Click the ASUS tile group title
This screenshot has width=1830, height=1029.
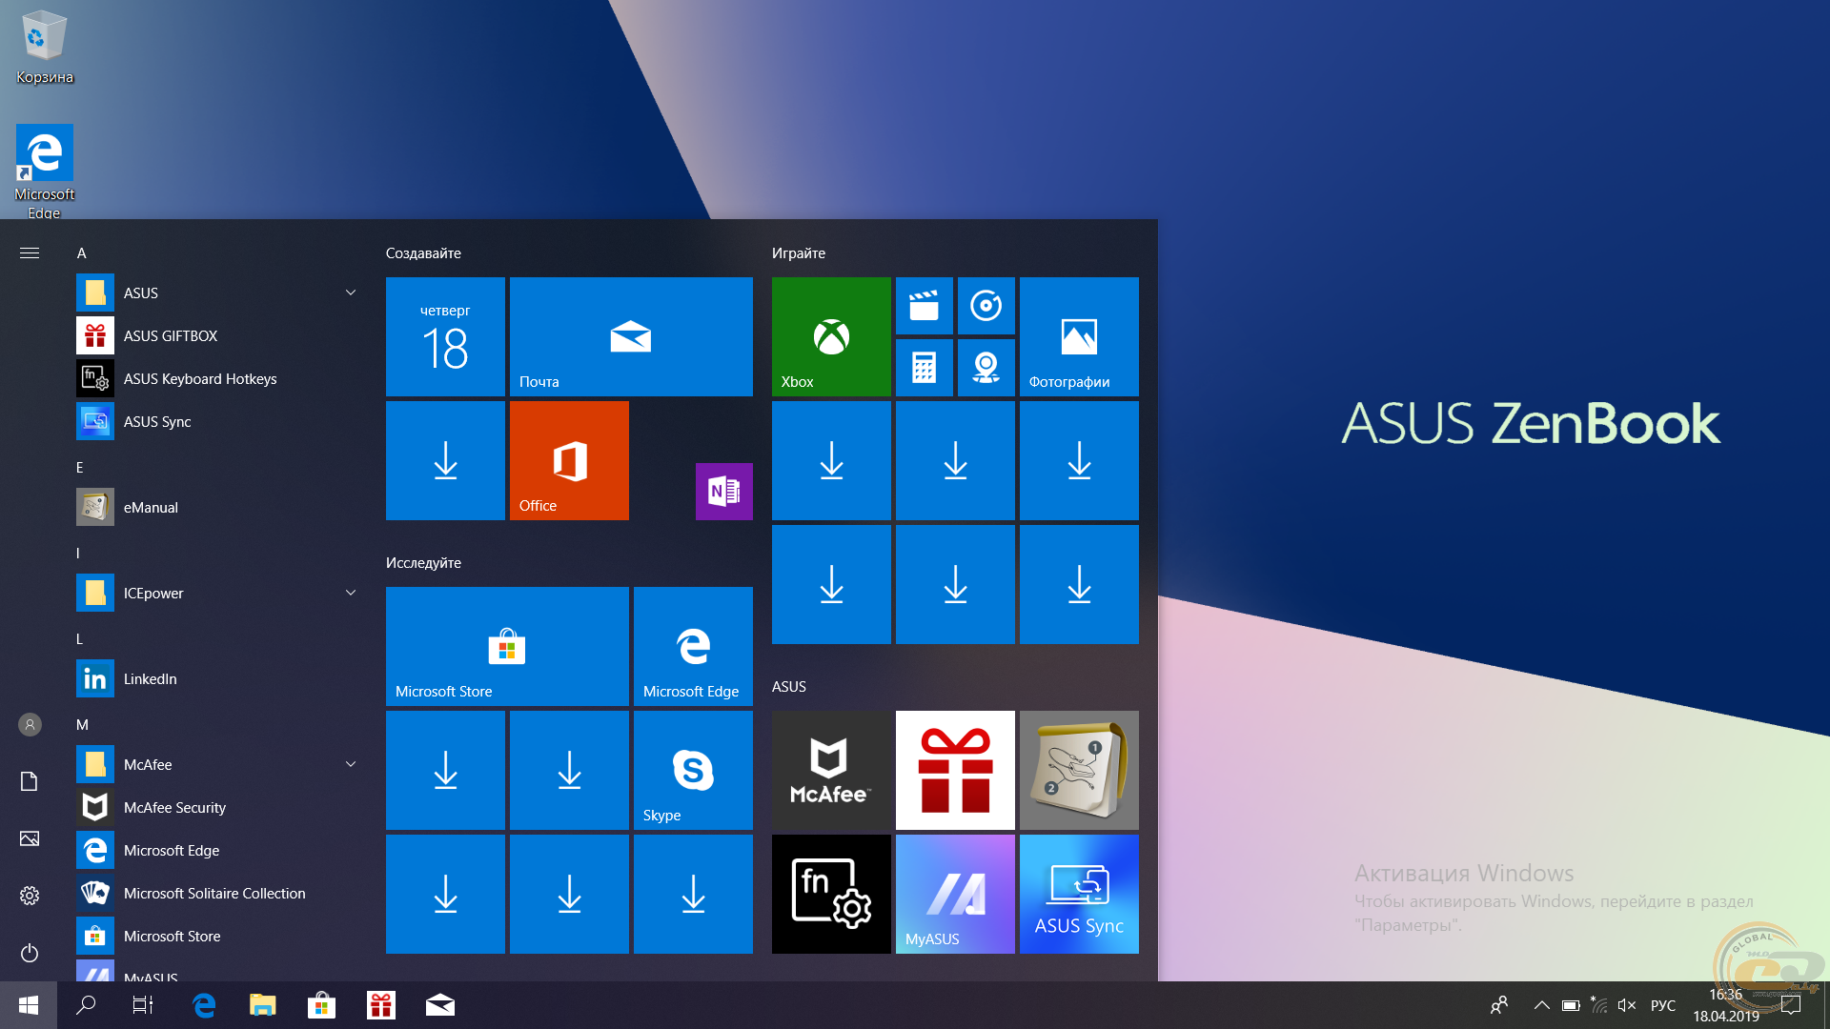[x=789, y=686]
